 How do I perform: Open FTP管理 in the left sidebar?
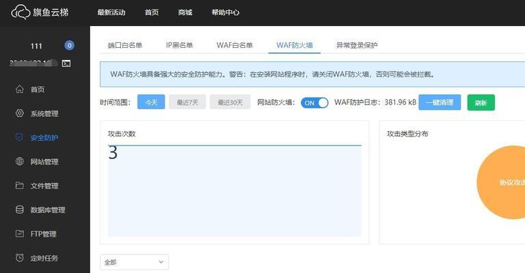[x=44, y=234]
